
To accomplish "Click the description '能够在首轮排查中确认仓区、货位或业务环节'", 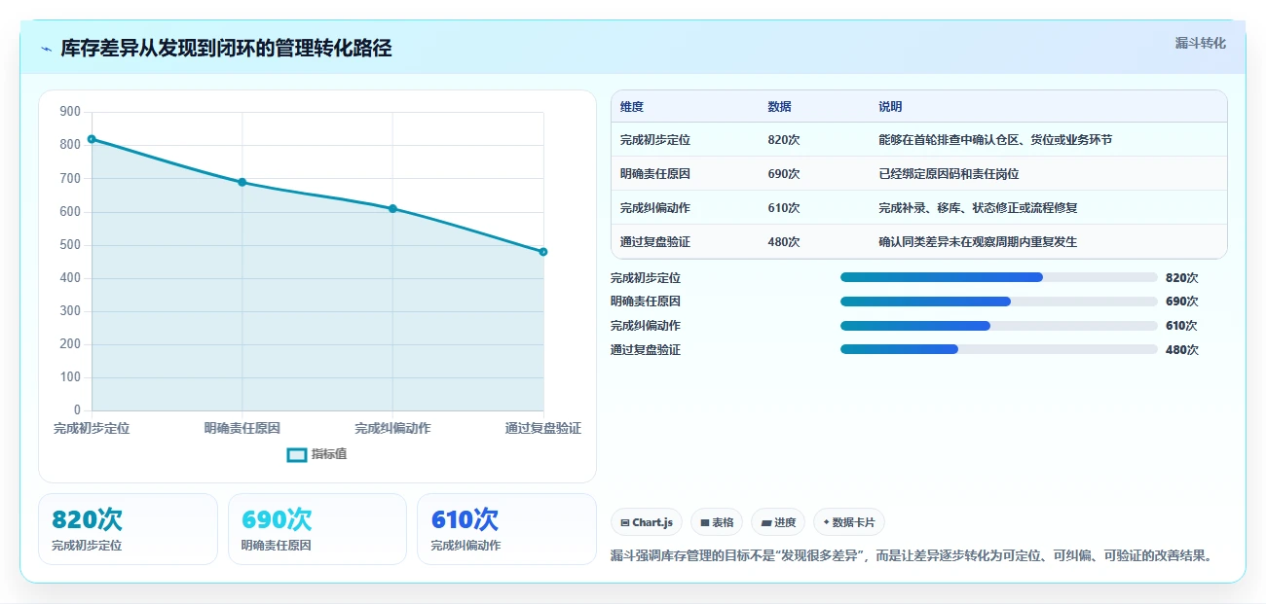I will pos(995,140).
